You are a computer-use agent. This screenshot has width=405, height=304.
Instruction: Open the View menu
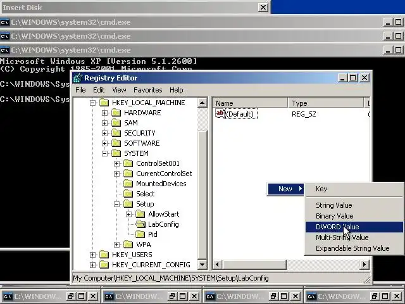pos(119,90)
